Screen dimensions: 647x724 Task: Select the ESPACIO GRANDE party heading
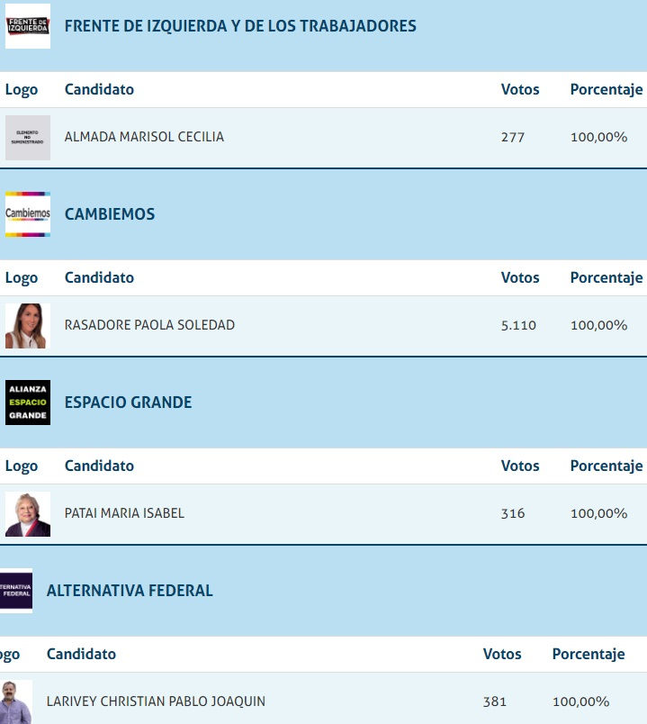128,403
